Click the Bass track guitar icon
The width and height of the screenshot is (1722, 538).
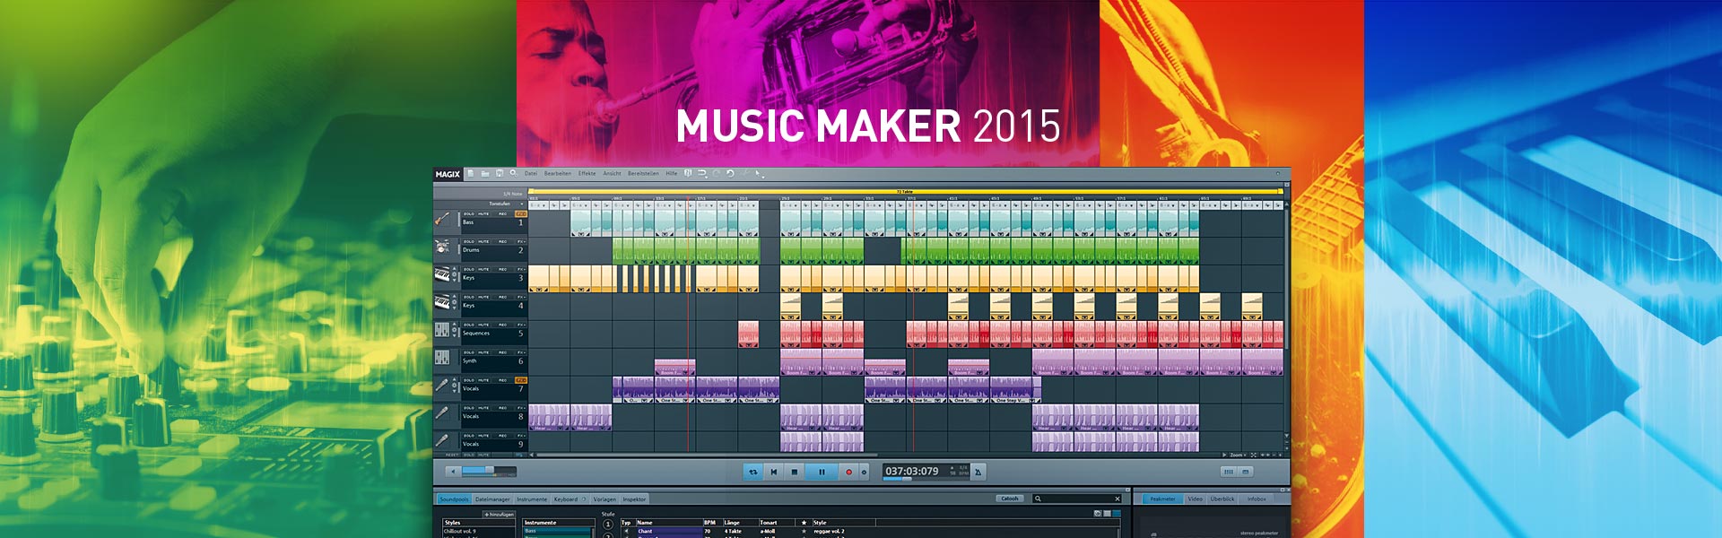[x=443, y=220]
